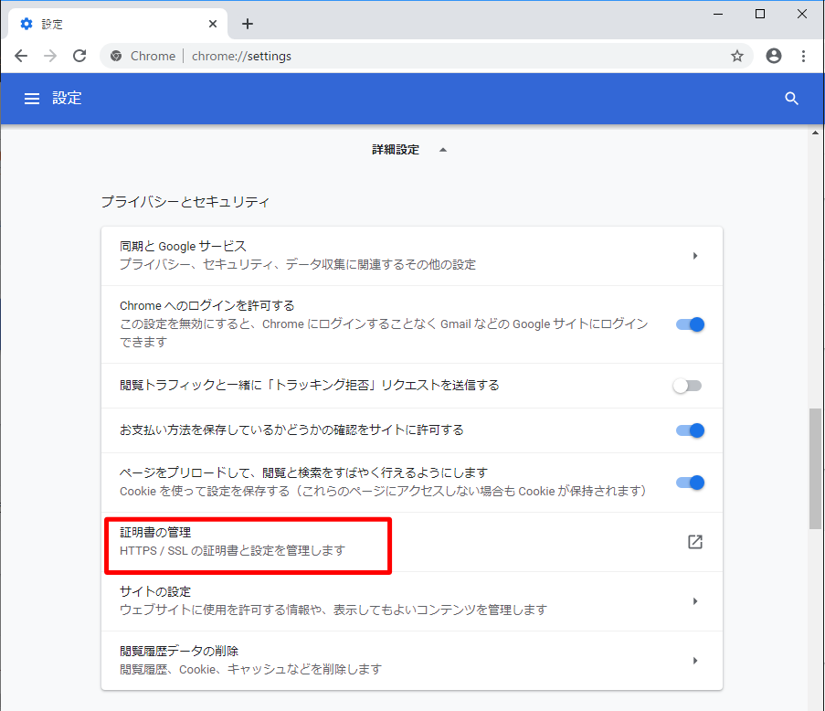Click the page vertical scrollbar thumb
The image size is (825, 711).
815,469
